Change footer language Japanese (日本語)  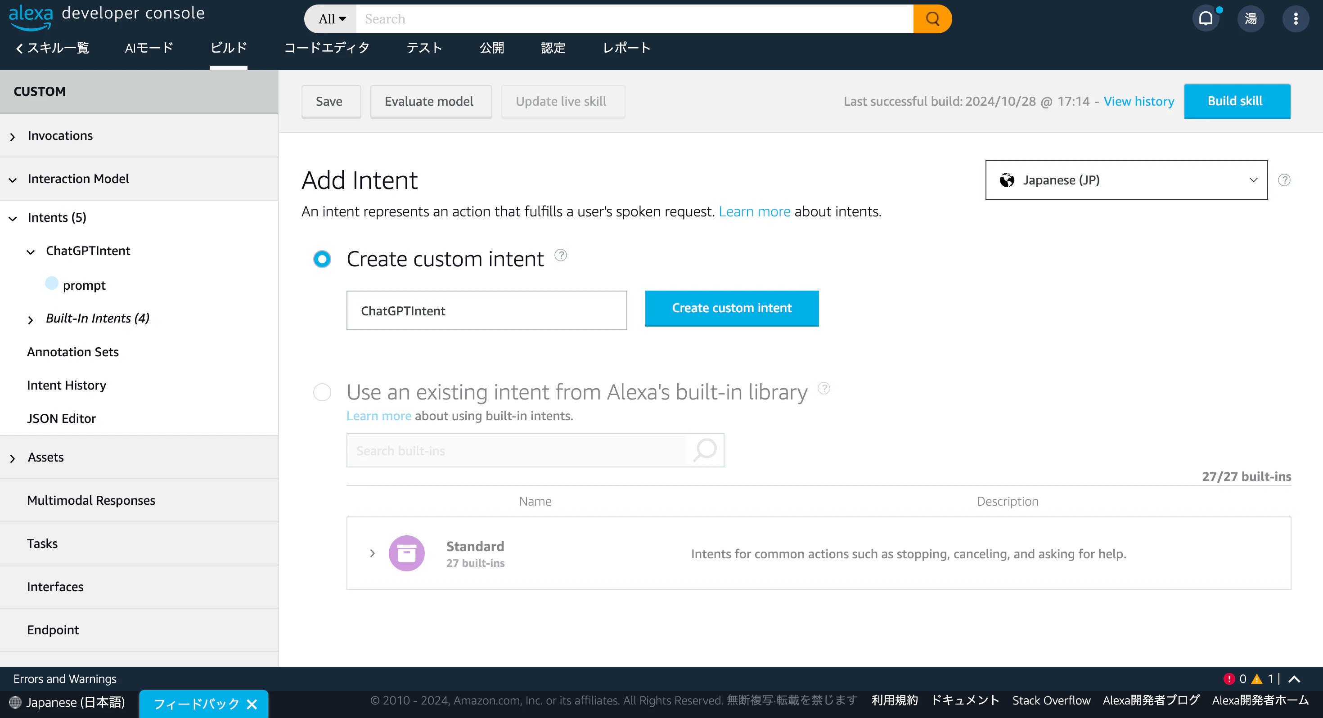pyautogui.click(x=76, y=702)
